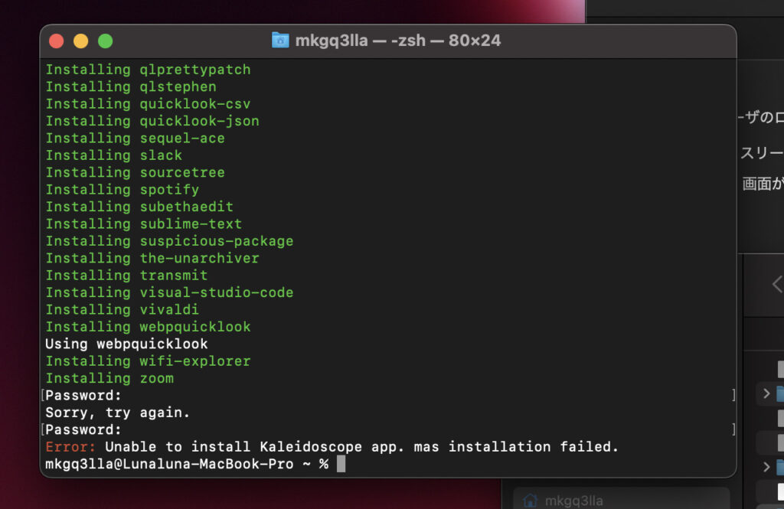Zoom the Terminal with the green button
Image resolution: width=784 pixels, height=509 pixels.
[106, 41]
